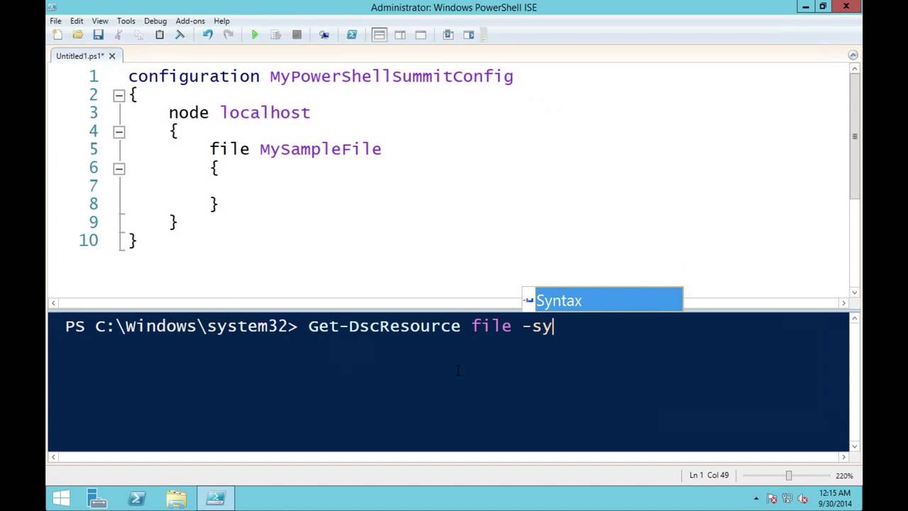The image size is (908, 511).
Task: Adjust the zoom slider thumb
Action: pos(788,476)
